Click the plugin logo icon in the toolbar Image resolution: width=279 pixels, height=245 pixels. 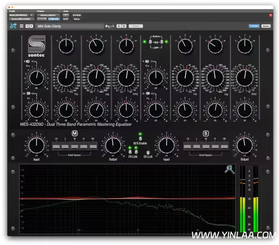(13, 26)
